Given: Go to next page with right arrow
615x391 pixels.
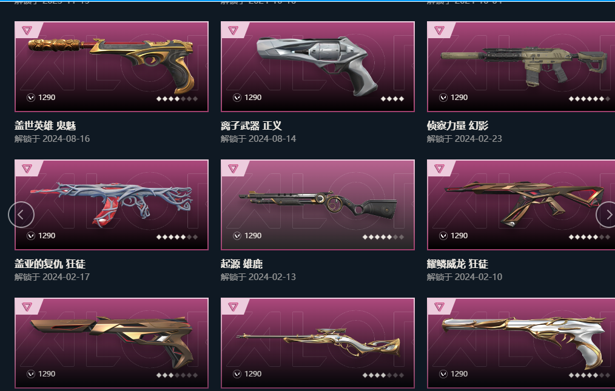Looking at the screenshot, I should (606, 215).
